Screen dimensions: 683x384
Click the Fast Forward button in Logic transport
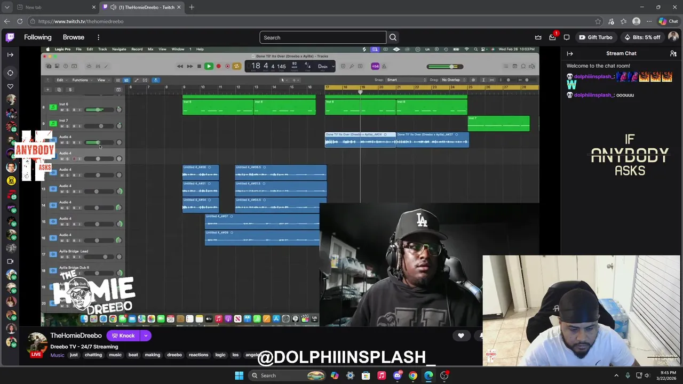coord(189,66)
